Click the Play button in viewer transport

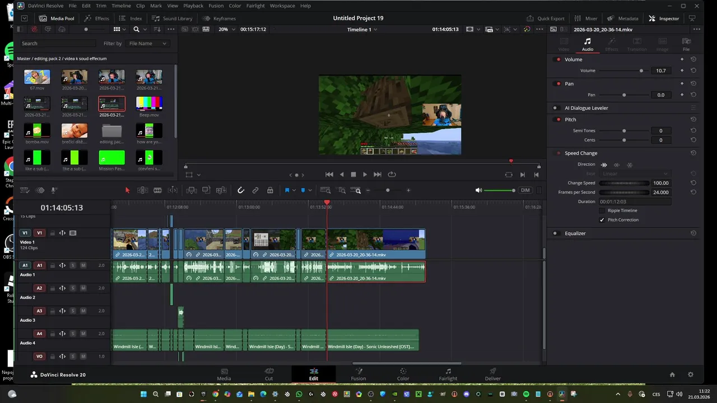365,175
